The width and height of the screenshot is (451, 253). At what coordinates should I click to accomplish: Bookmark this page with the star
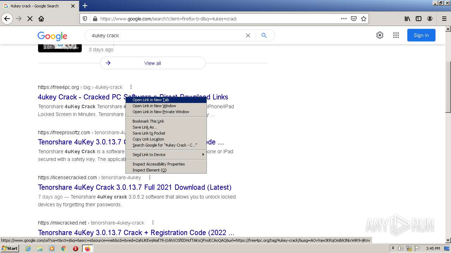[x=364, y=19]
